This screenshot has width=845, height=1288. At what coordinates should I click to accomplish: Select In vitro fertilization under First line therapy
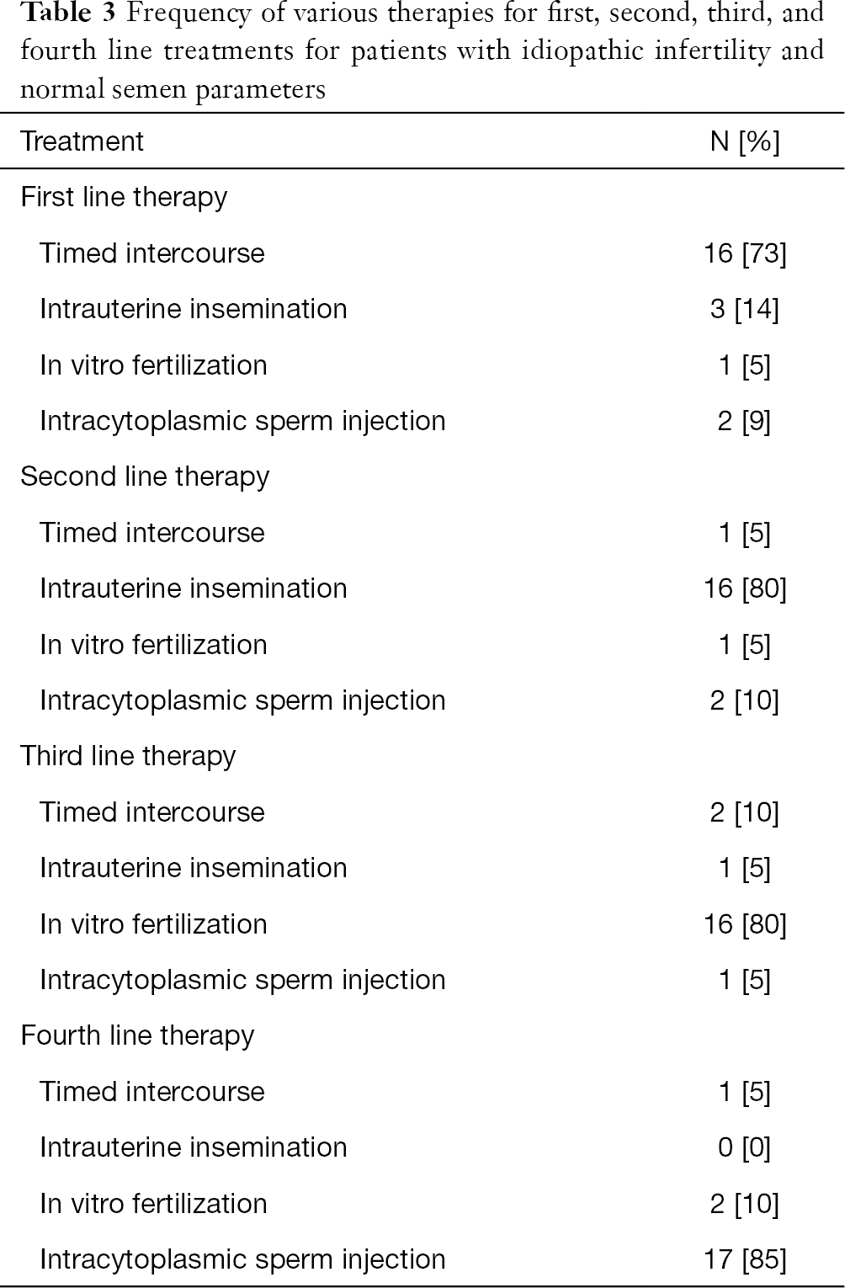(153, 365)
